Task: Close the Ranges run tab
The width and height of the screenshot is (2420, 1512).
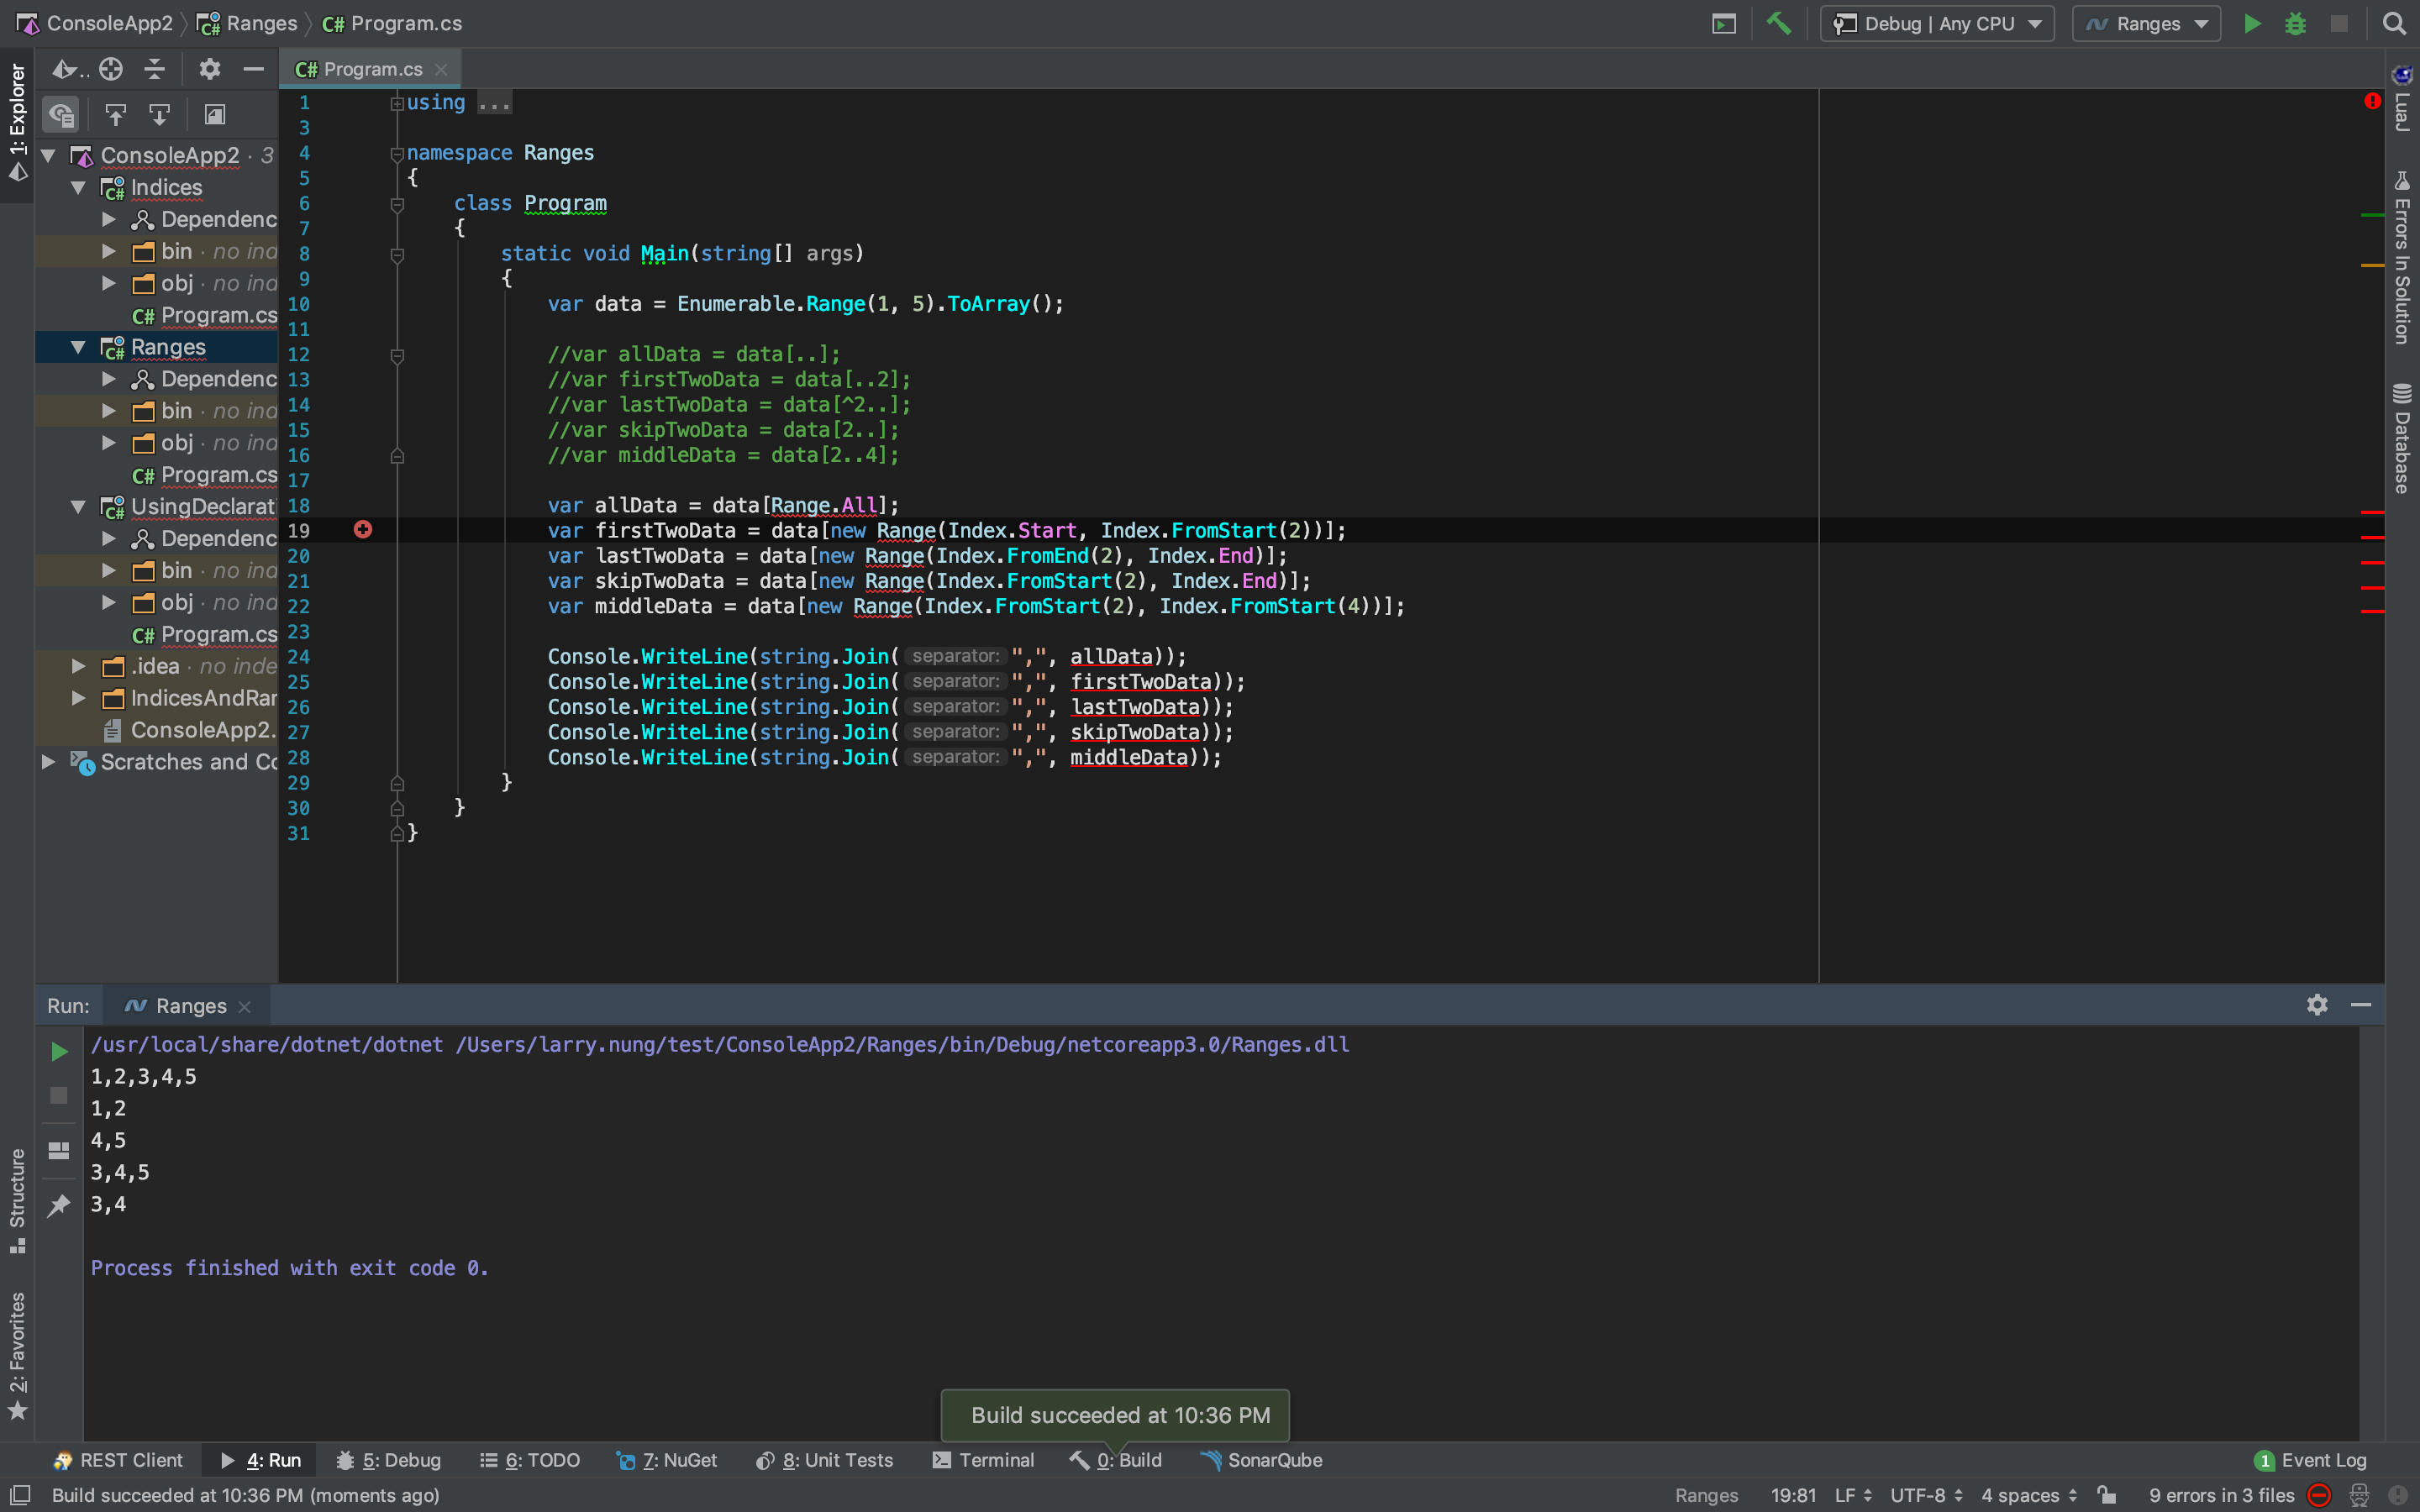Action: point(245,1006)
